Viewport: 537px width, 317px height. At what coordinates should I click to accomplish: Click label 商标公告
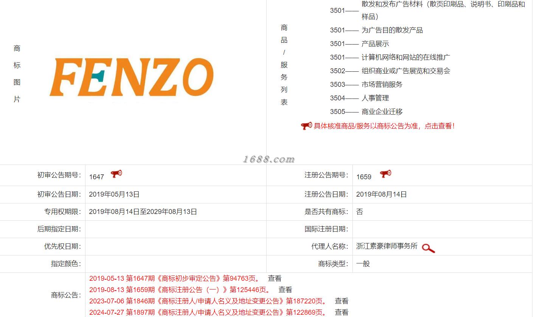66,295
